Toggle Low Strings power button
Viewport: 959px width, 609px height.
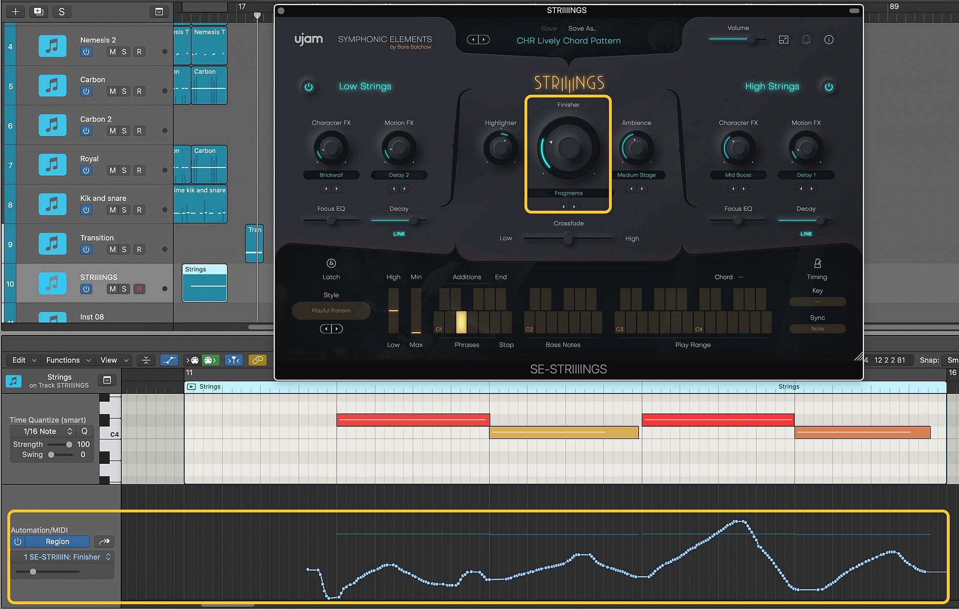tap(309, 87)
